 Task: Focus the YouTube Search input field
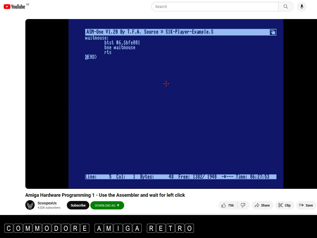click(x=215, y=7)
